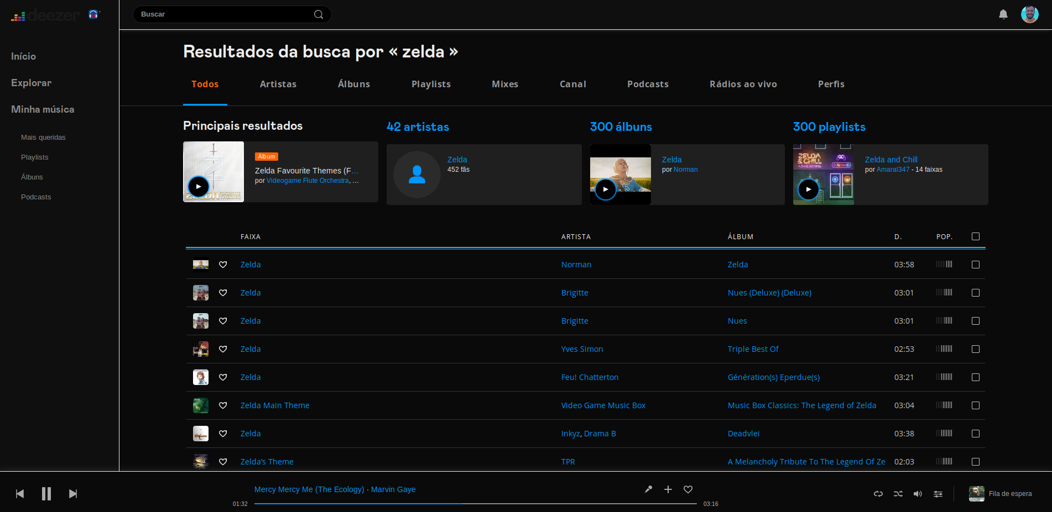
Task: Switch to the Mixes tab
Action: [x=505, y=84]
